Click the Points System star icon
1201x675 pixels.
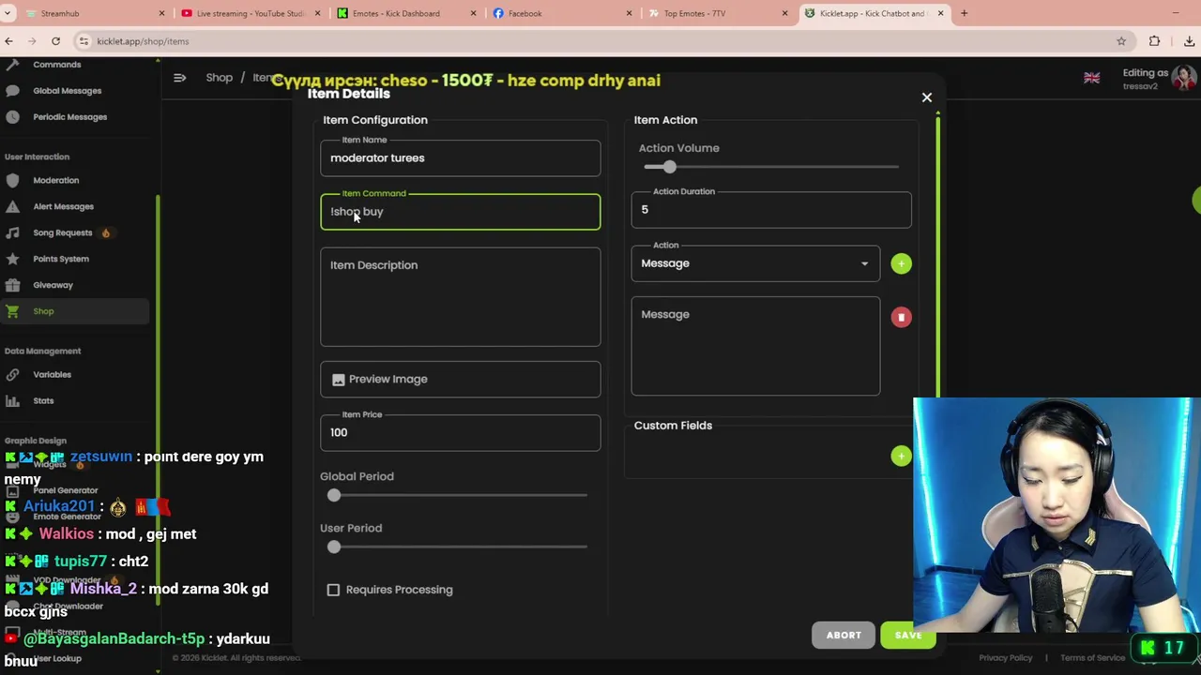point(12,259)
